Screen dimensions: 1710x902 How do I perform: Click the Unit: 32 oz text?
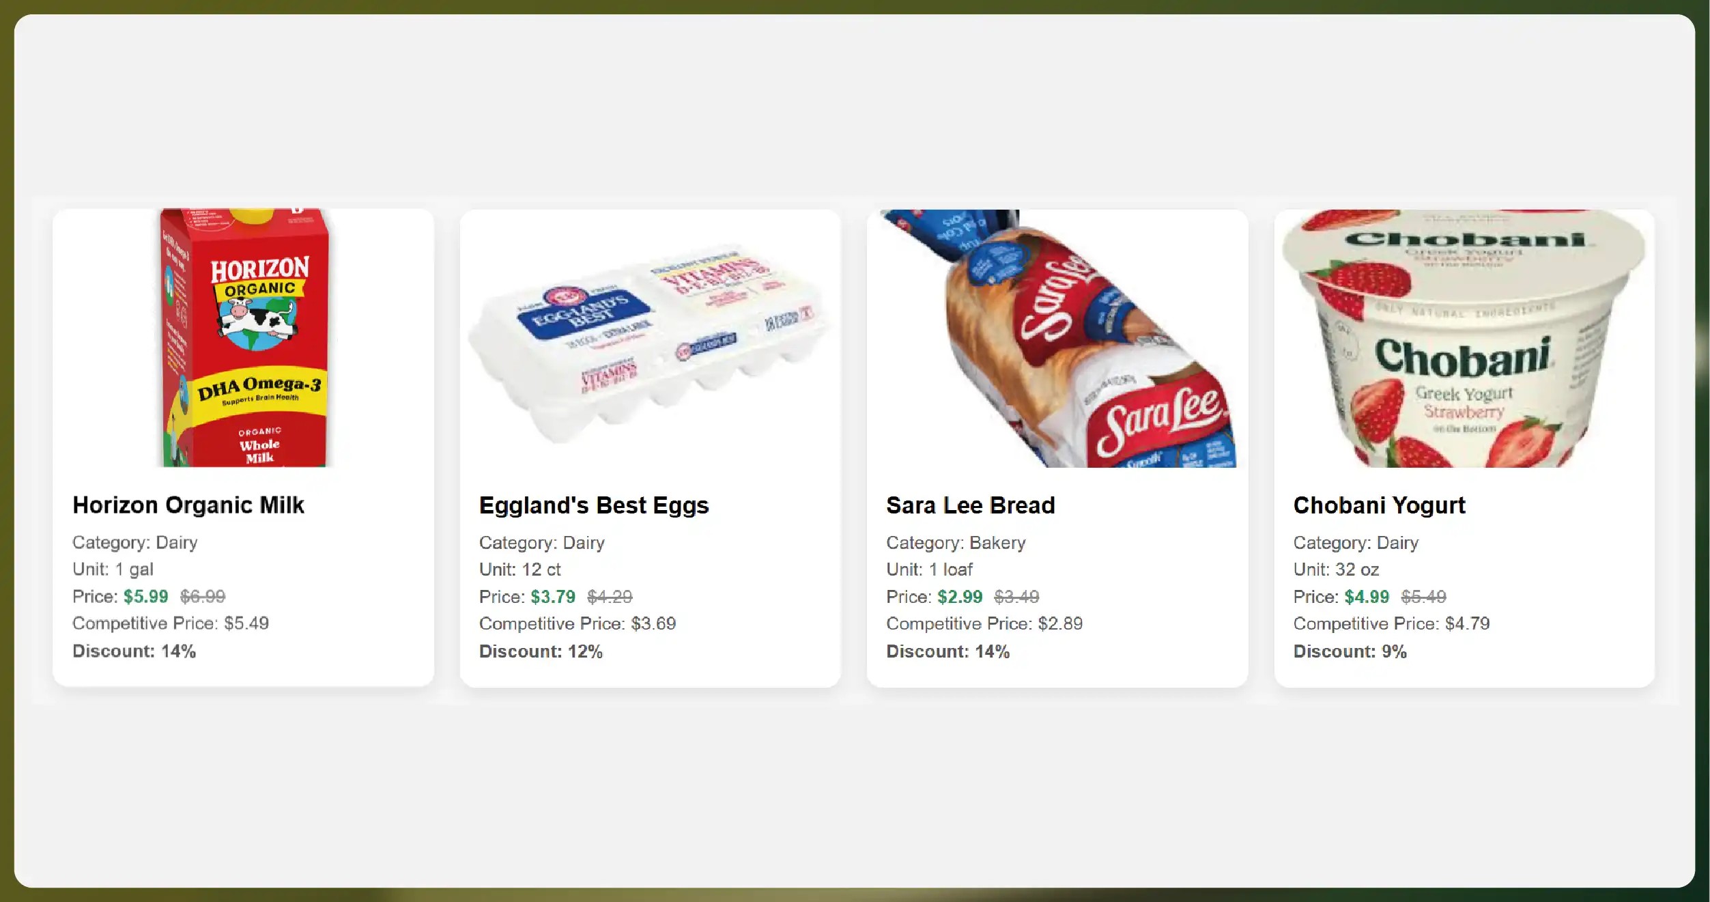[1336, 569]
